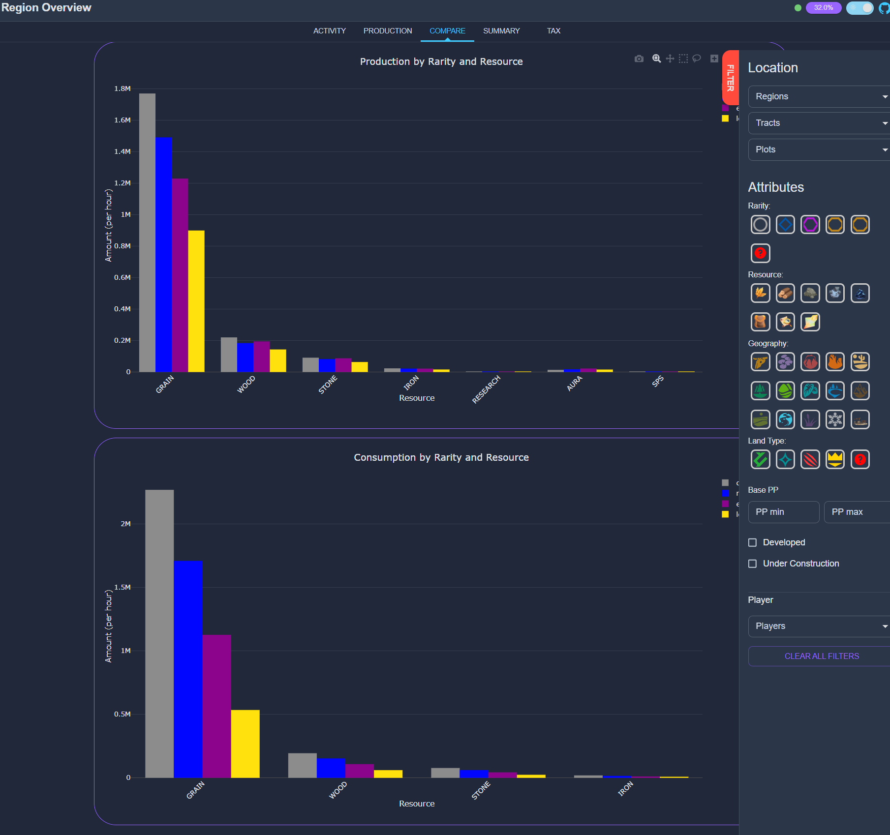
Task: Open the Tracts dropdown
Action: 819,123
